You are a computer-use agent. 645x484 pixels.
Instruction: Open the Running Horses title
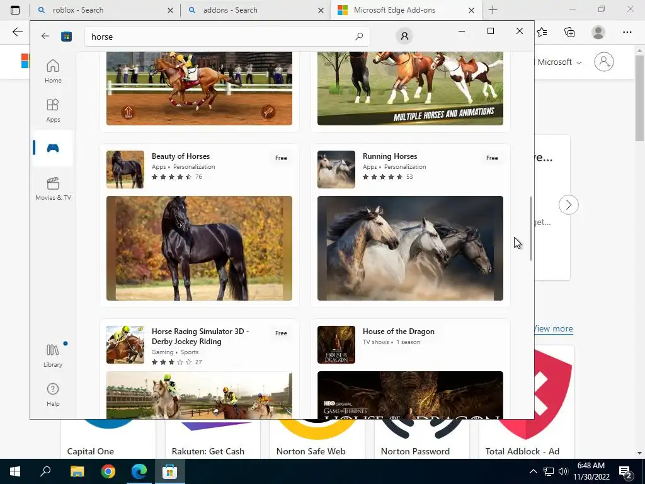tap(390, 156)
